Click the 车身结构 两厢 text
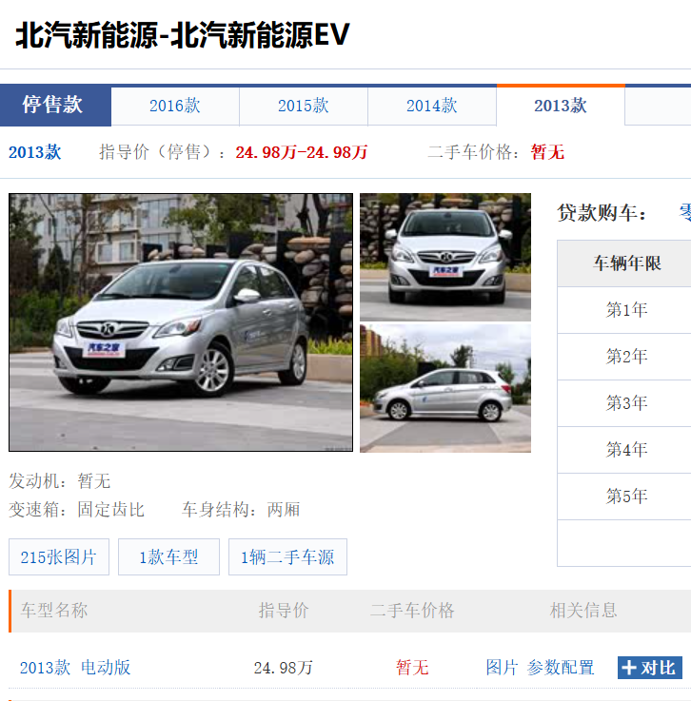The image size is (691, 701). [241, 510]
